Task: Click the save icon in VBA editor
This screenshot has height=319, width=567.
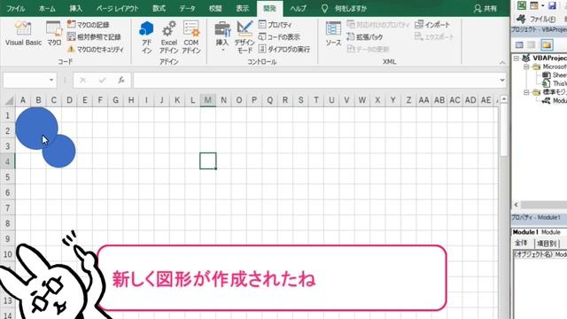Action: pos(552,5)
